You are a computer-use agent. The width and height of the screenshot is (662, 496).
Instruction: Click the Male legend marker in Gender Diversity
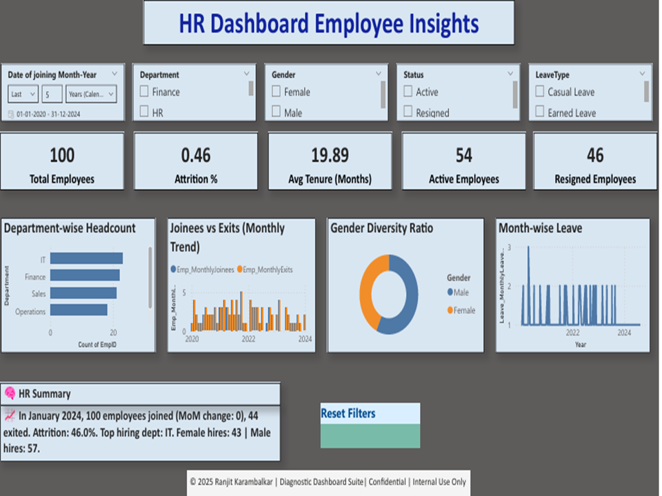pyautogui.click(x=450, y=290)
